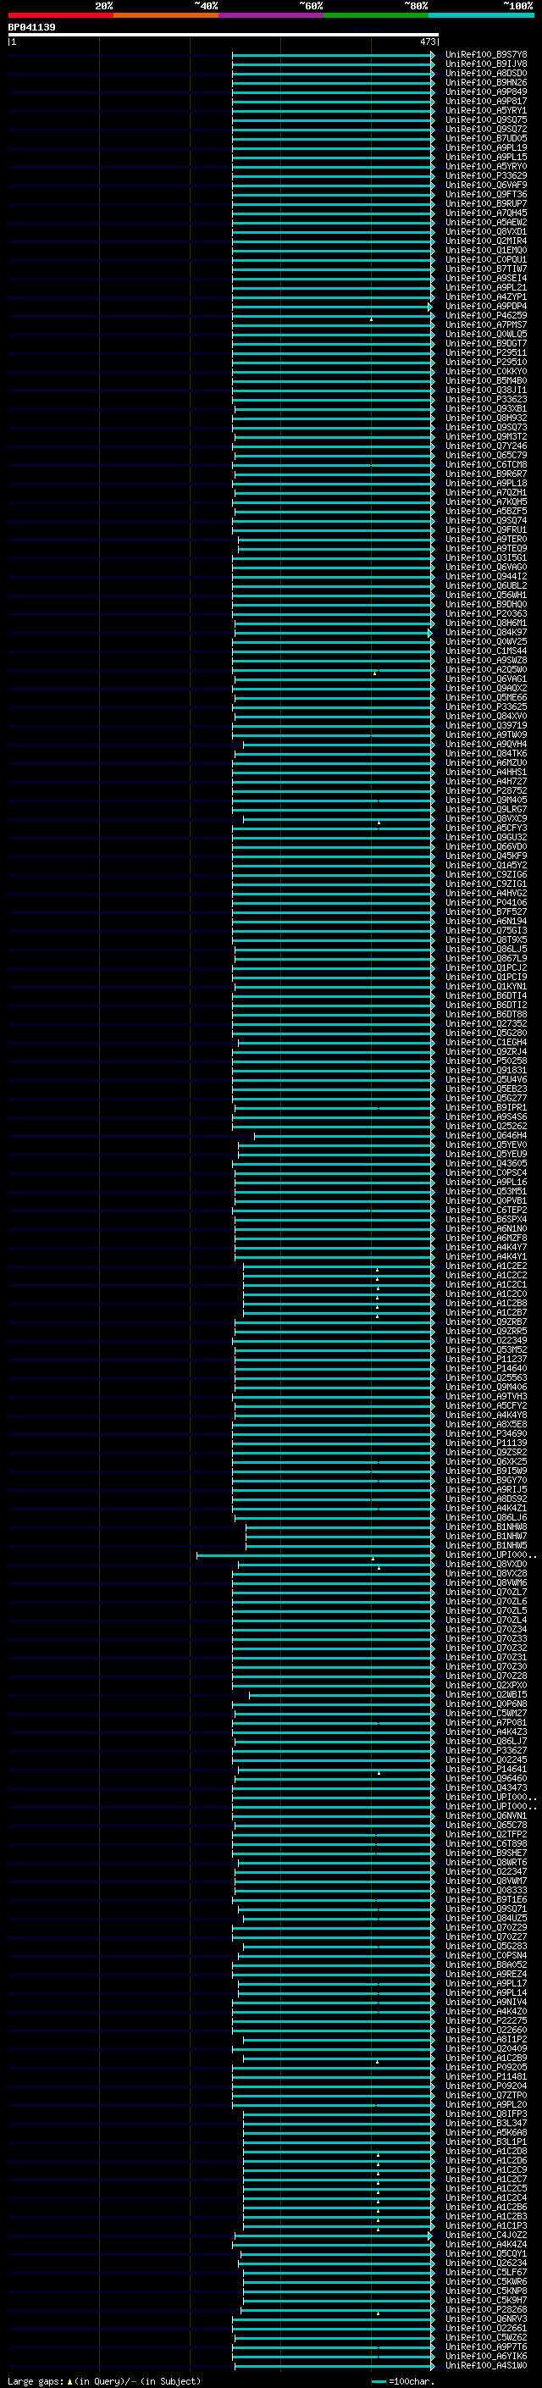This screenshot has width=542, height=2388.
Task: Open the UniRef100_B6SPX4 hit
Action: coord(485,1219)
